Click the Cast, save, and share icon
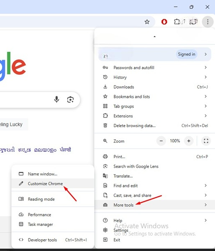Image resolution: width=215 pixels, height=251 pixels. pos(105,195)
